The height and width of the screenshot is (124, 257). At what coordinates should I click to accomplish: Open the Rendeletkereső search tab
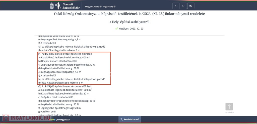point(130,119)
